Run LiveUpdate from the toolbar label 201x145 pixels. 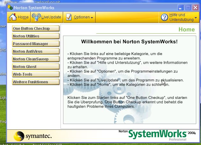tap(51, 17)
